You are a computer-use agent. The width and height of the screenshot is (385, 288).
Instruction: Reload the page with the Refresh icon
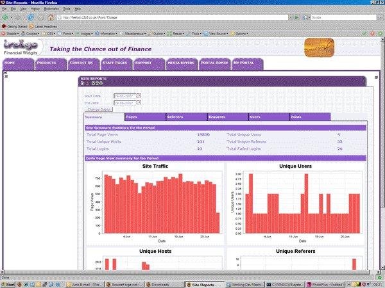[30, 17]
